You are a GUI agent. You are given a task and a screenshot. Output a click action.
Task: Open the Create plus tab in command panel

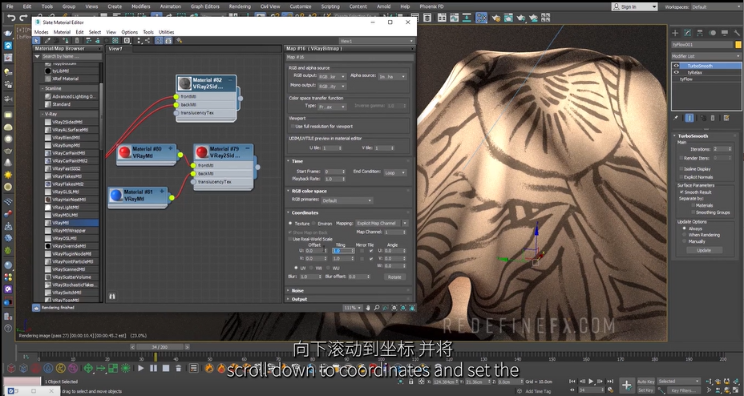click(x=675, y=33)
